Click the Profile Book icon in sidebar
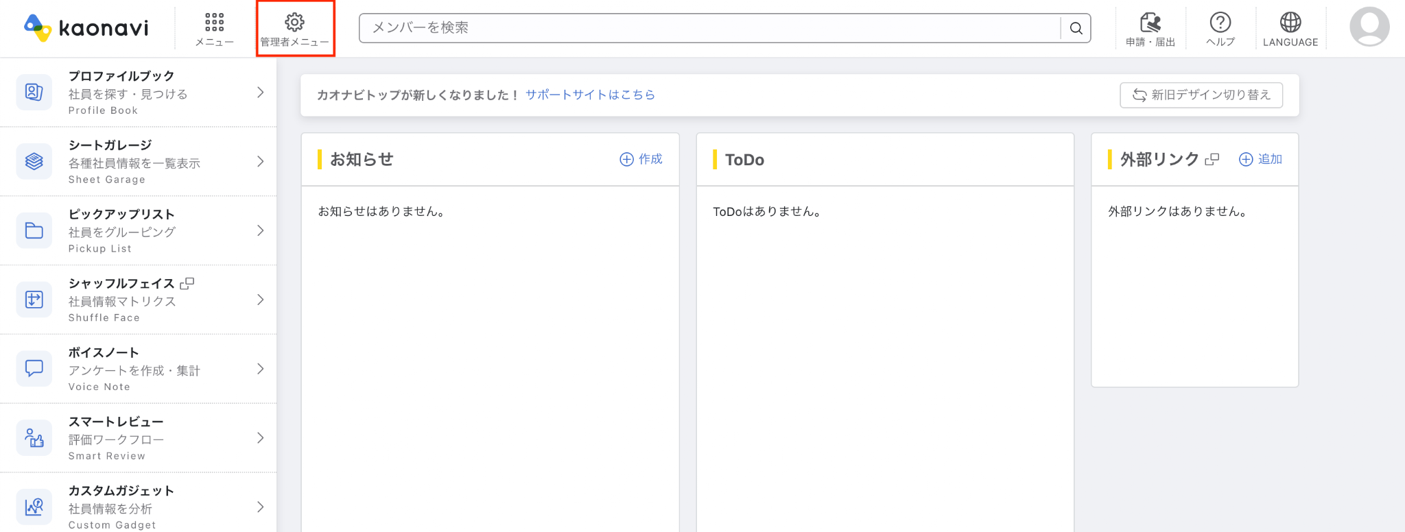The width and height of the screenshot is (1405, 532). coord(34,92)
